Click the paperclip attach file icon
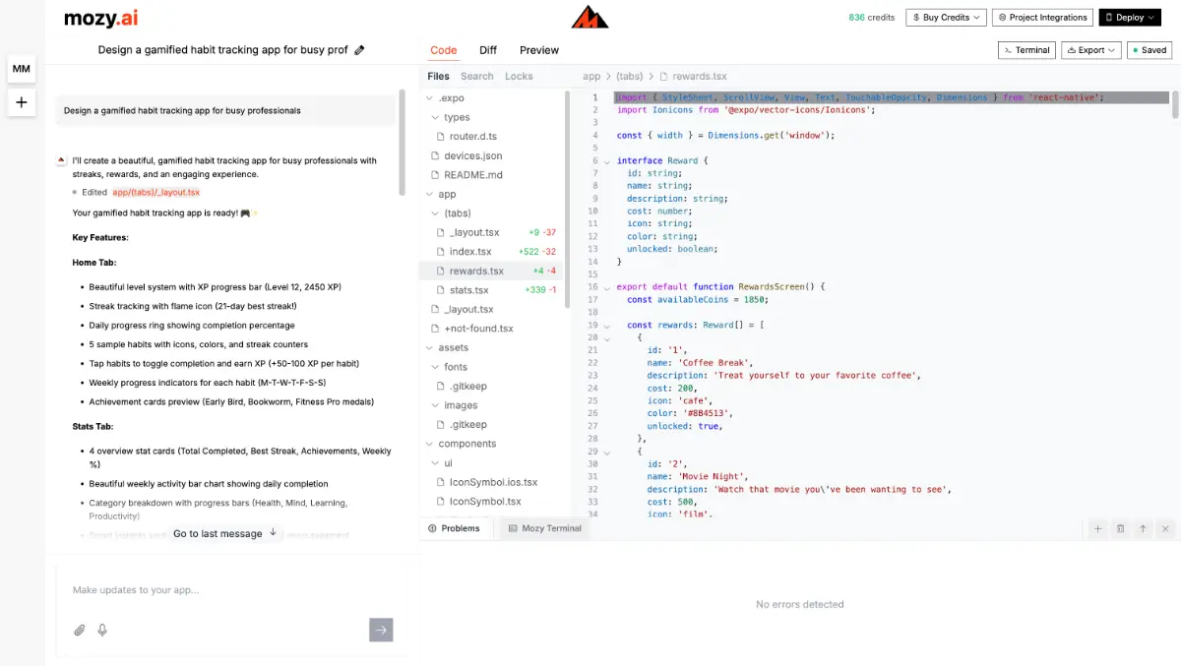1181x666 pixels. 80,630
